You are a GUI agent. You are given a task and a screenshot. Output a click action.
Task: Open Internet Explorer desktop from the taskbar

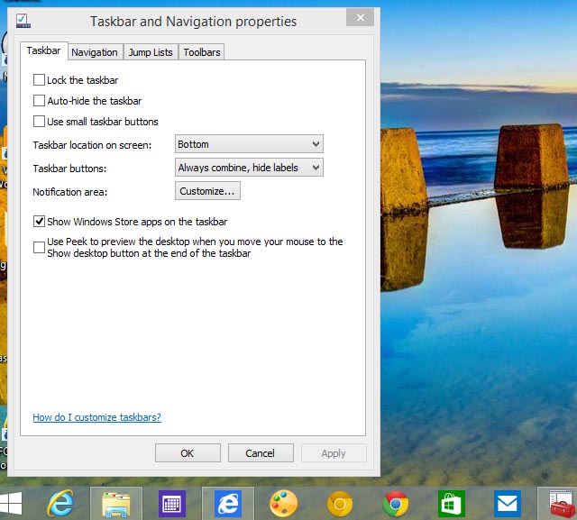(60, 503)
